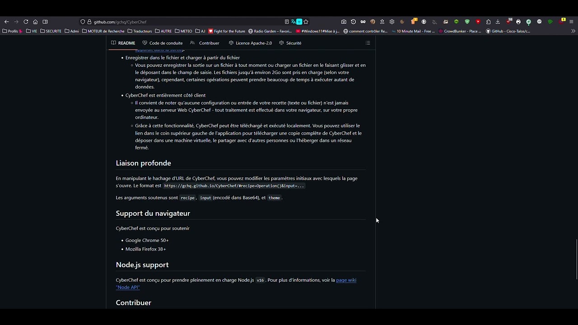Open the browser hamburger menu
578x325 pixels.
click(x=571, y=22)
